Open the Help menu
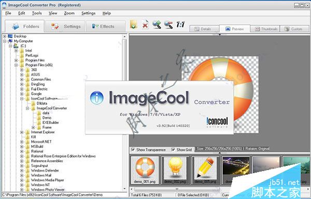The image size is (311, 199). point(106,13)
